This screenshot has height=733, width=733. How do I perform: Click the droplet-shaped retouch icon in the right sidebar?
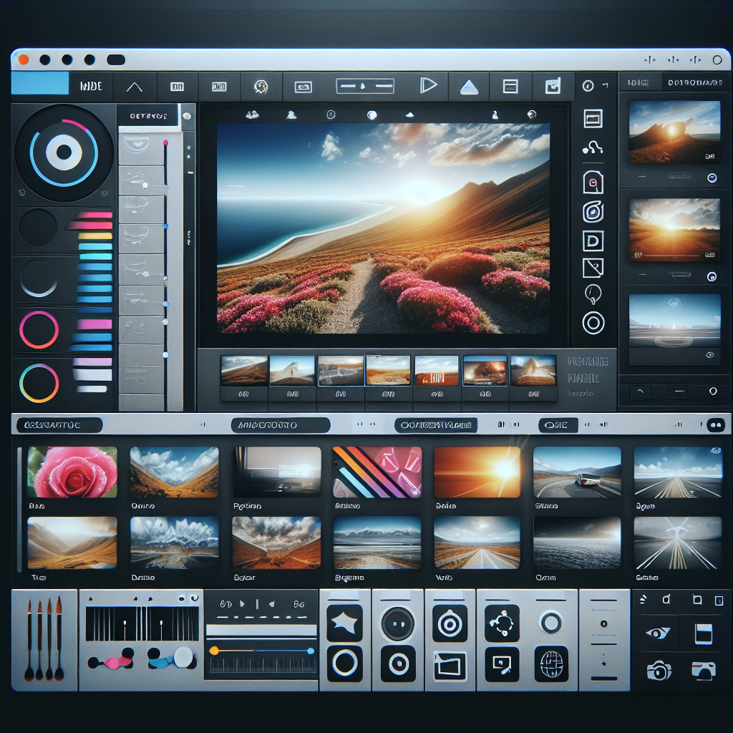tap(593, 293)
